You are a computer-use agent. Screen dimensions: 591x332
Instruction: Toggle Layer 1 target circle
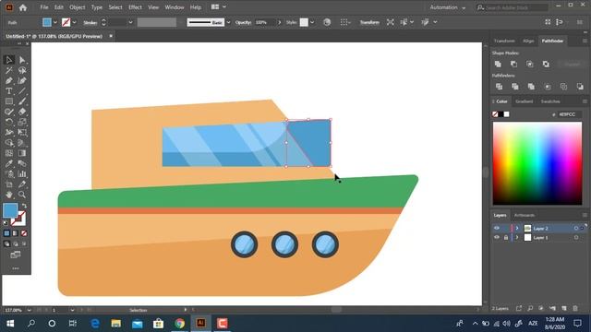point(576,238)
